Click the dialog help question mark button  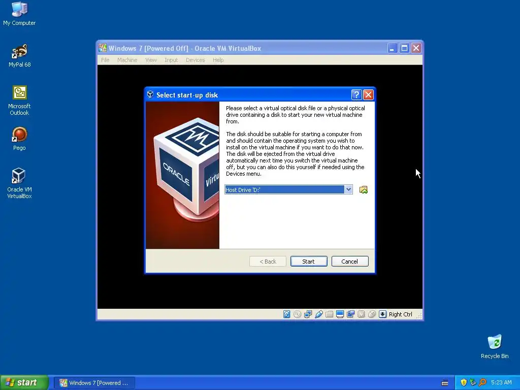coord(356,95)
